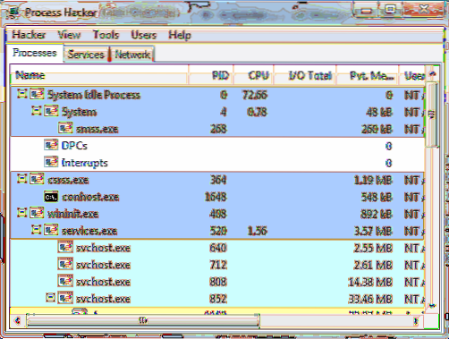Click the System process icon
The height and width of the screenshot is (339, 449).
coord(51,112)
